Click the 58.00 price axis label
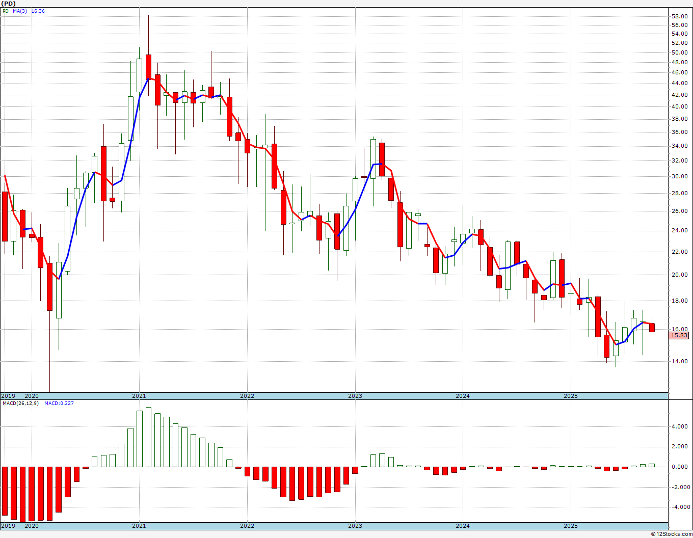This screenshot has width=693, height=538. (x=679, y=16)
